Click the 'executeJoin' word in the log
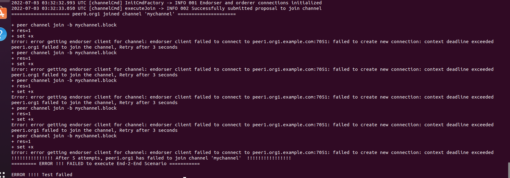 (x=140, y=8)
